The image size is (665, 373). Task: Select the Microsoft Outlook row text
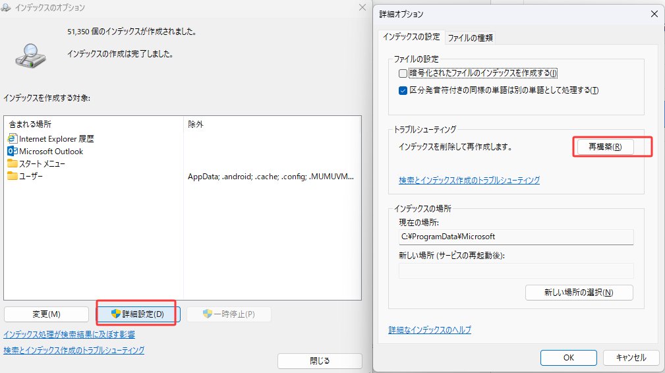pyautogui.click(x=51, y=152)
